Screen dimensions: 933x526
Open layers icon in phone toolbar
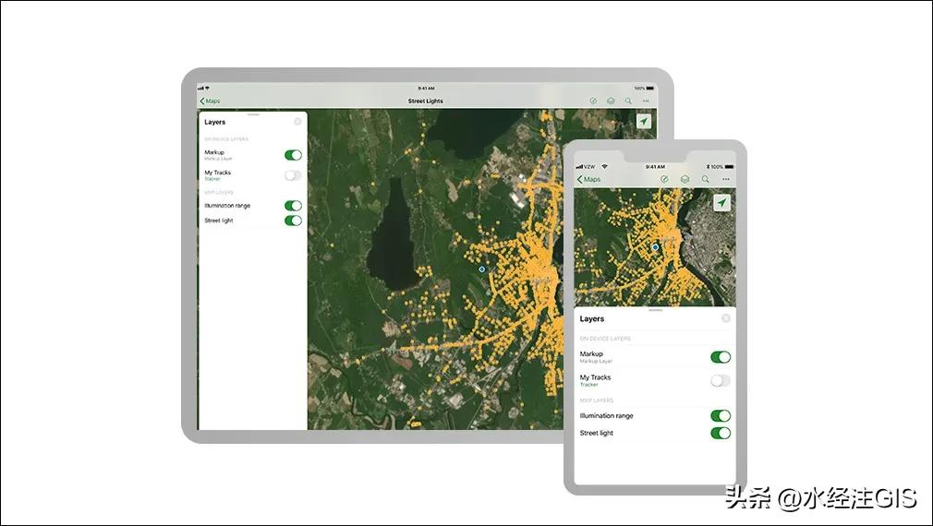685,179
